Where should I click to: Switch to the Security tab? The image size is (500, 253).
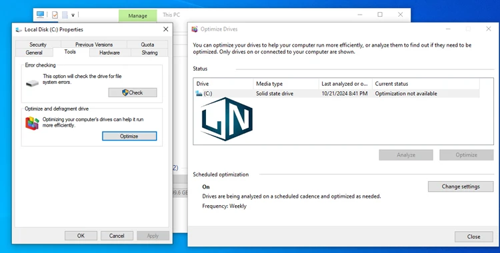38,45
